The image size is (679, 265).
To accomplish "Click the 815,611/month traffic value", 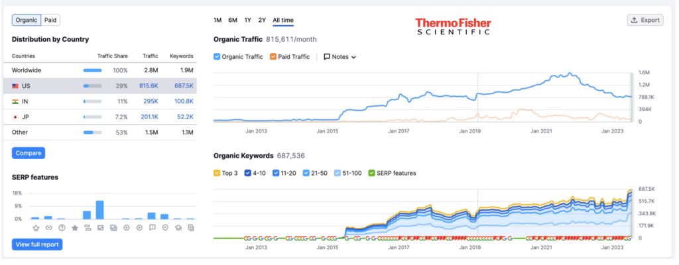I will click(x=291, y=39).
